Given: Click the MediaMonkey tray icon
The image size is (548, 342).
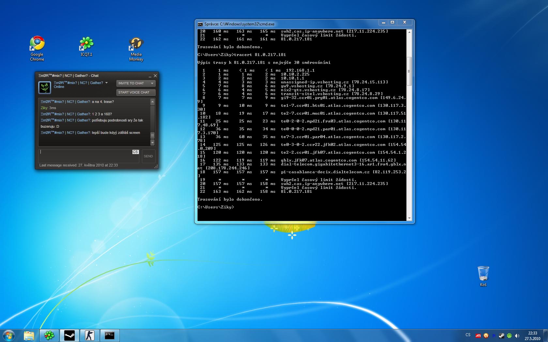Looking at the screenshot, I should click(x=486, y=335).
